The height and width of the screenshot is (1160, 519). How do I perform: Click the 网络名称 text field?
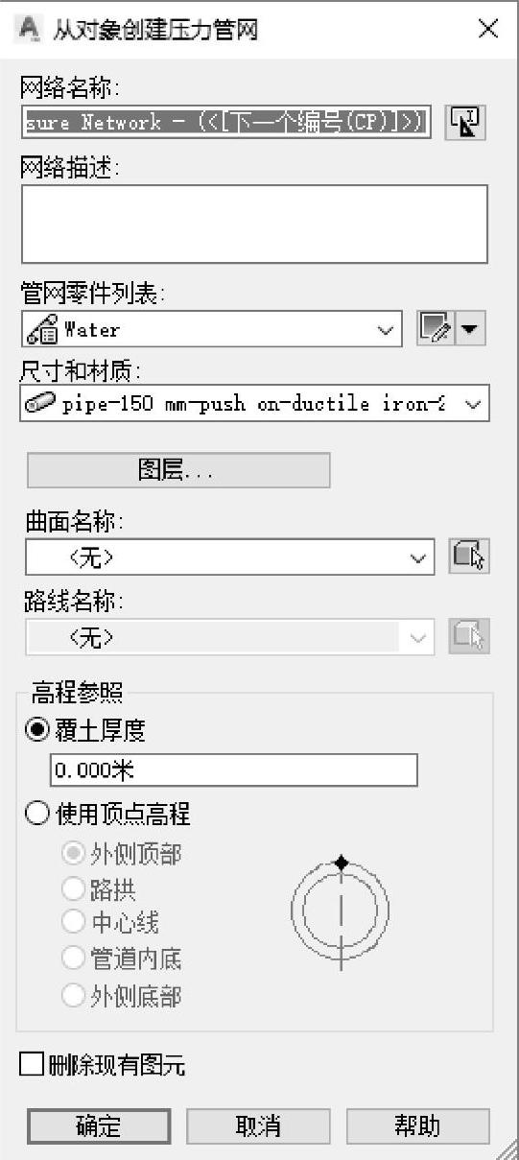[x=226, y=122]
